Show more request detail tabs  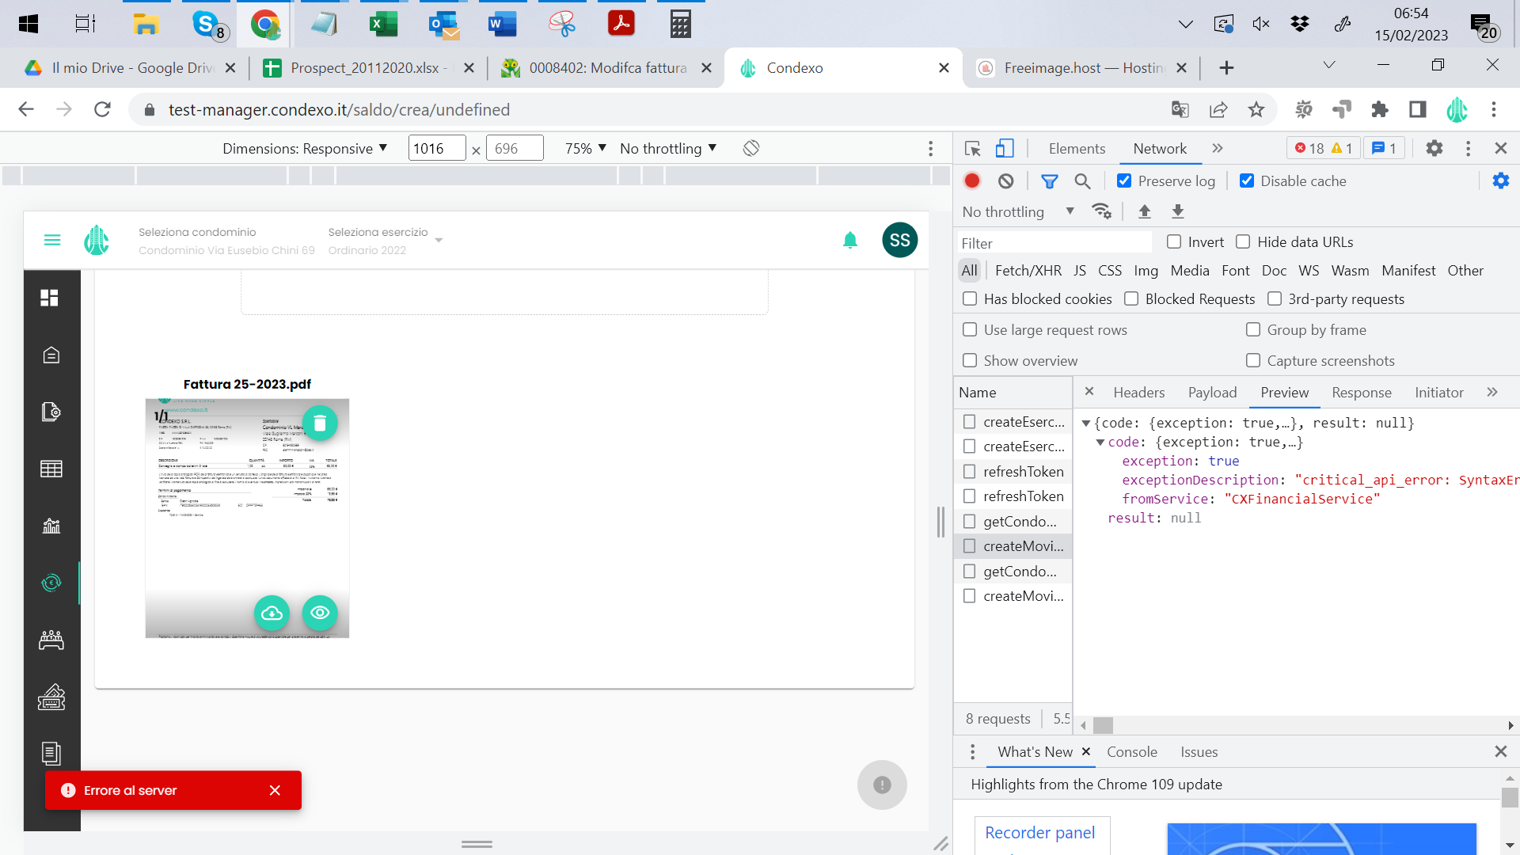(x=1492, y=393)
